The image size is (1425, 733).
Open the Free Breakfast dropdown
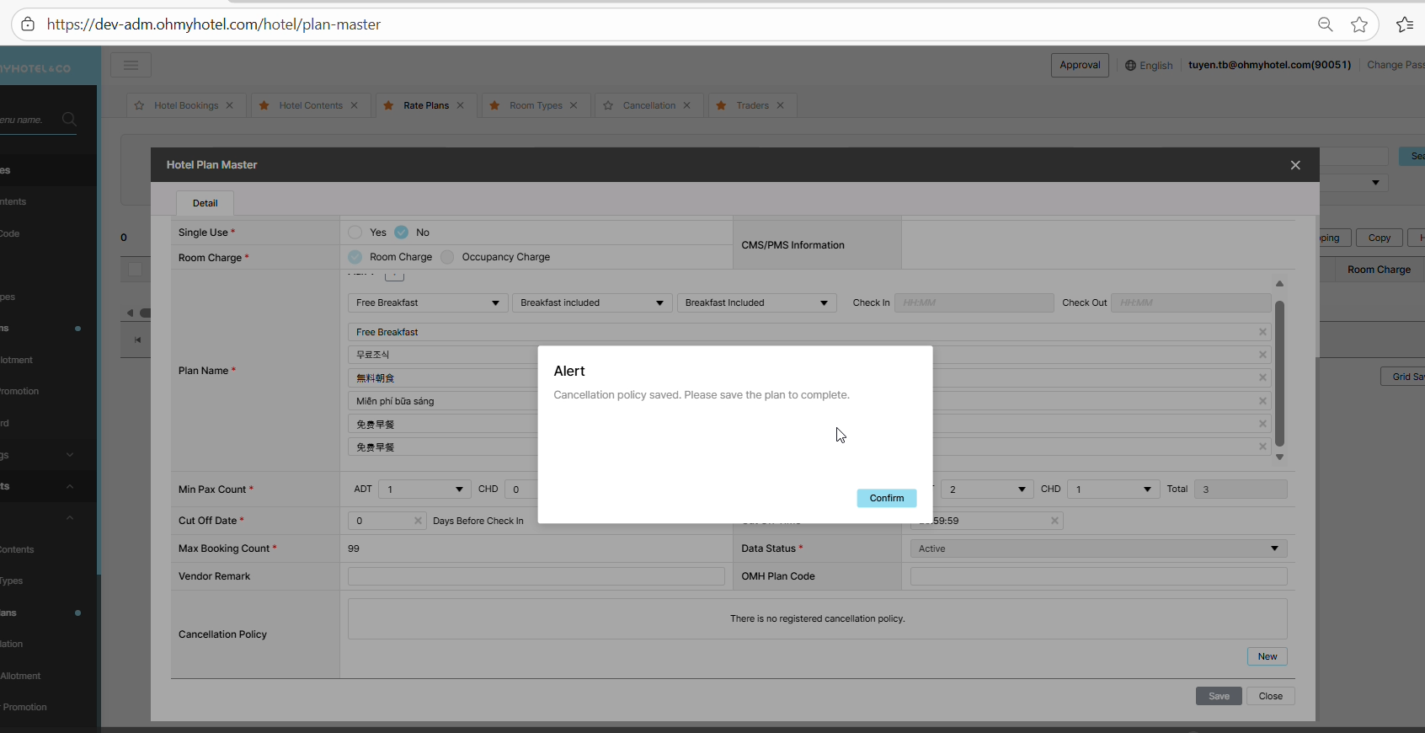(x=427, y=302)
